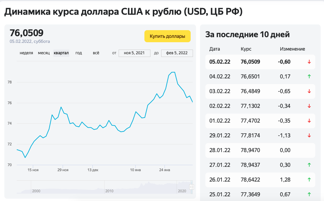Screen dimensions: 324x201
Task: Click the yellow Купить доллары button
Action: click(167, 36)
